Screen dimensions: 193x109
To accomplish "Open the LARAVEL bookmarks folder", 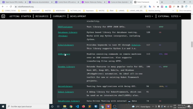I will click(120, 11).
